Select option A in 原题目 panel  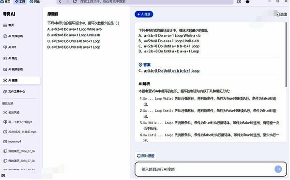coord(75,29)
